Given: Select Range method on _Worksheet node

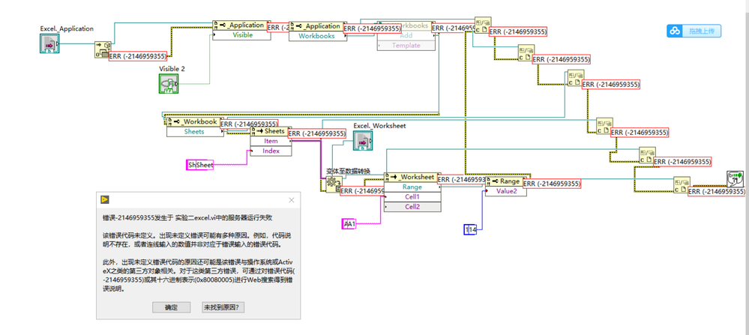Looking at the screenshot, I should (412, 187).
